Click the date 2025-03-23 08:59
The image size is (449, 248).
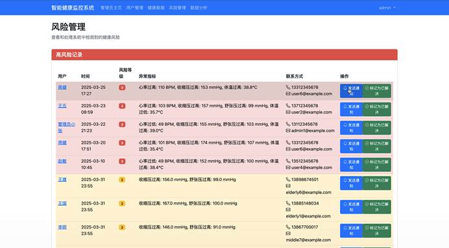click(x=93, y=109)
